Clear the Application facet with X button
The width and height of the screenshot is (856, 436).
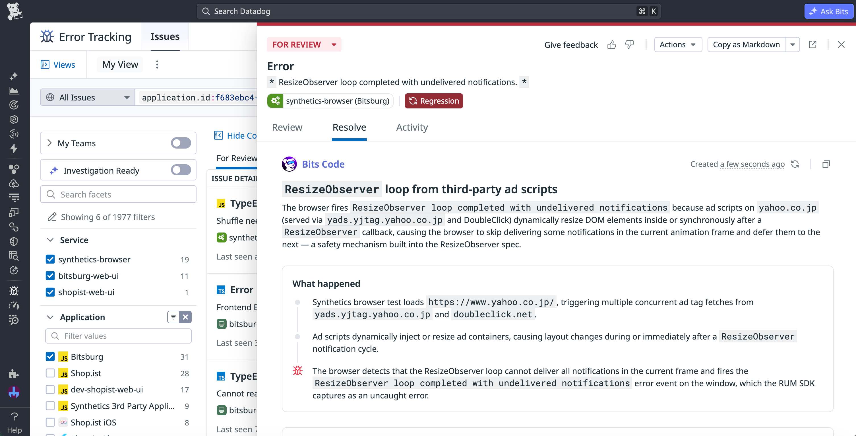(185, 317)
